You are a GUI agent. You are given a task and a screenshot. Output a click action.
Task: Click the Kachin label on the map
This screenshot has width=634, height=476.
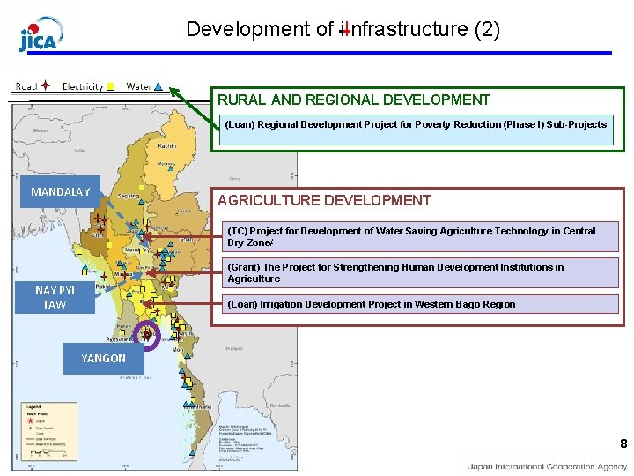tap(167, 145)
